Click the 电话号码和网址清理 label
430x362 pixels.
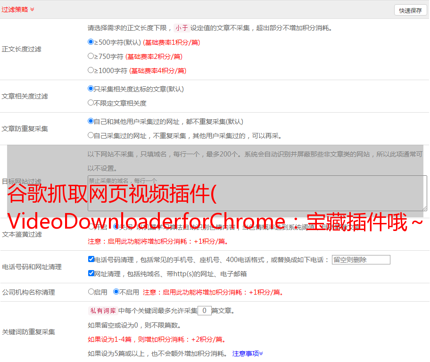point(32,267)
